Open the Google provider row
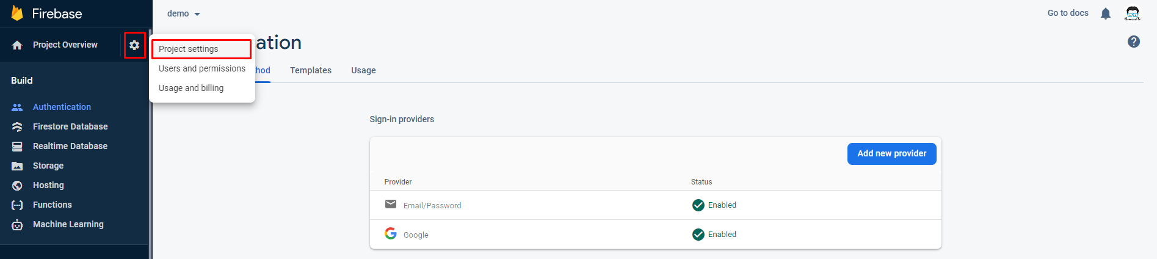This screenshot has height=259, width=1157. [x=656, y=235]
